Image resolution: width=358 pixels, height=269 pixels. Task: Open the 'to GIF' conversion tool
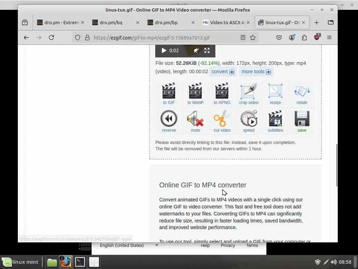pyautogui.click(x=169, y=94)
